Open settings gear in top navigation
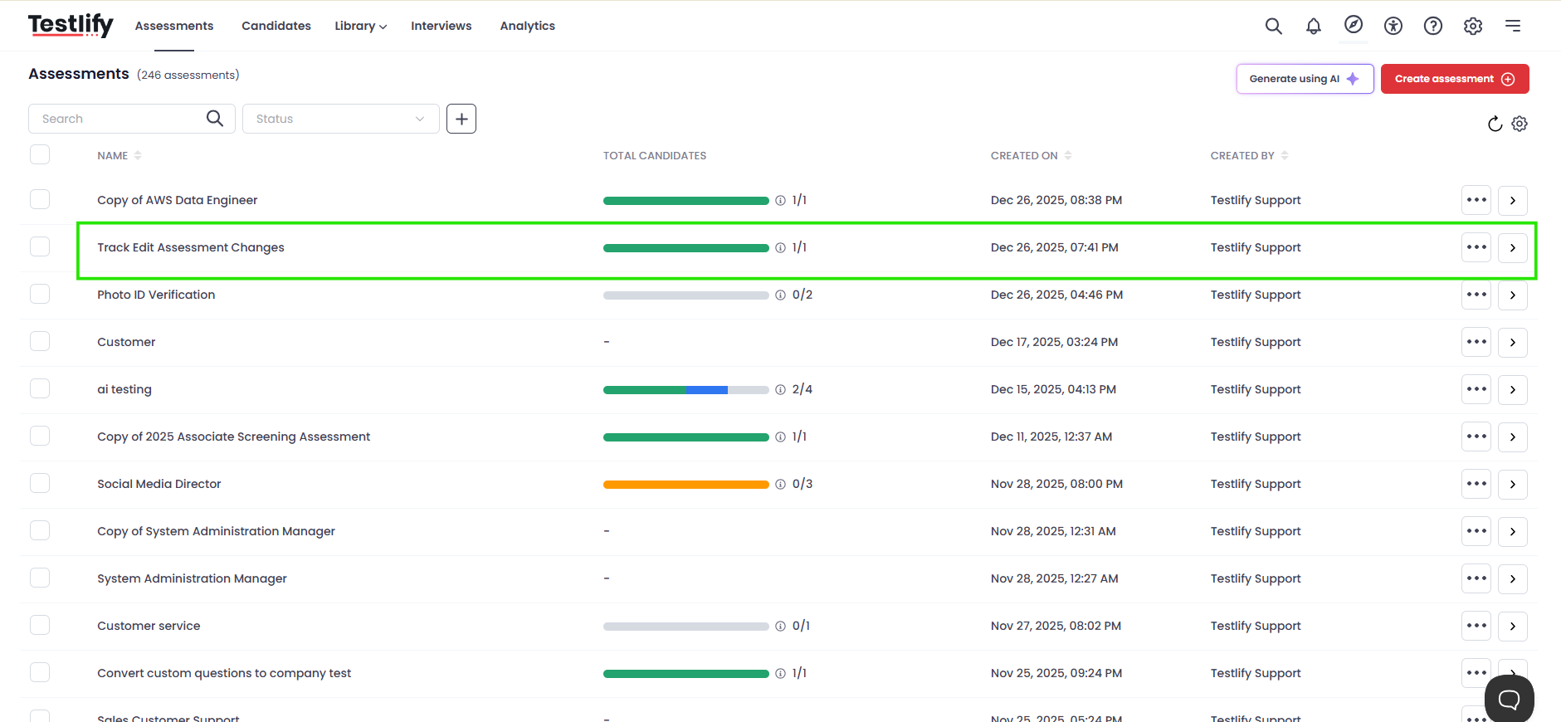The width and height of the screenshot is (1561, 722). tap(1472, 26)
